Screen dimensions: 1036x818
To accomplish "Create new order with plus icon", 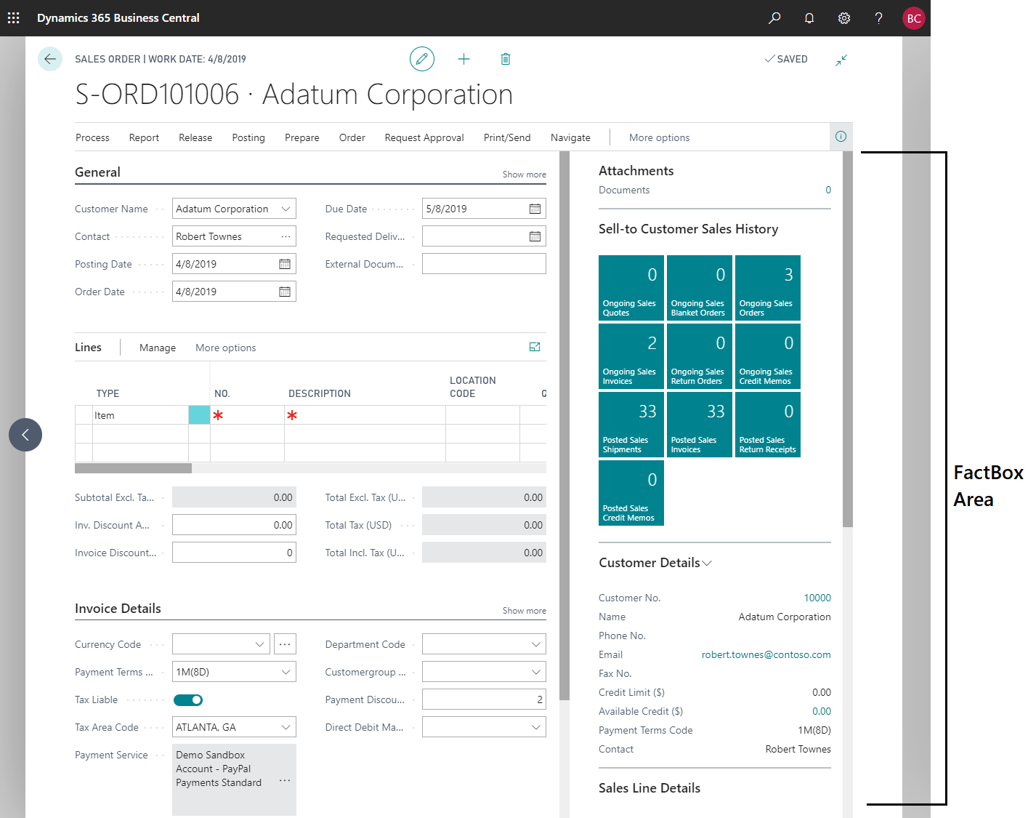I will 464,59.
